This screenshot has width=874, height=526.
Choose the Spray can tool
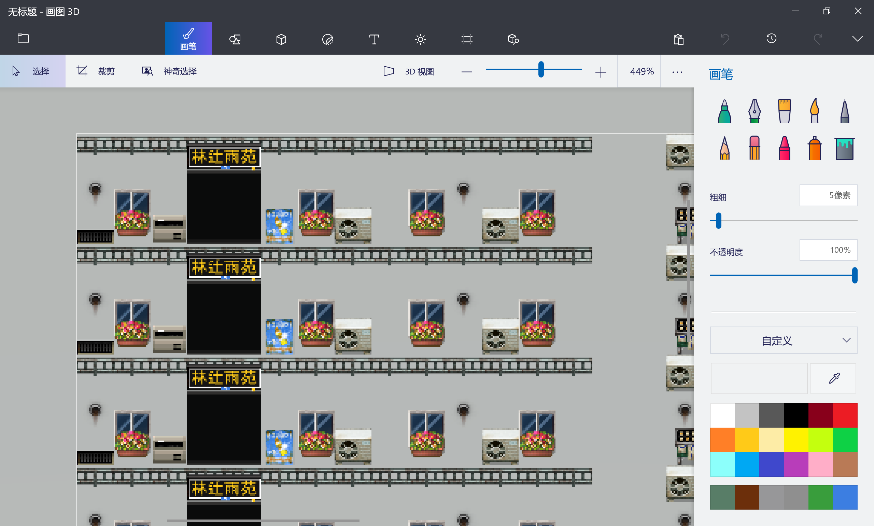click(x=815, y=148)
